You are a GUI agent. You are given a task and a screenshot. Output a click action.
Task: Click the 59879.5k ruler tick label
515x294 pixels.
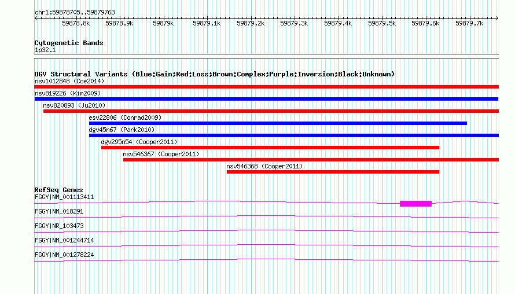[382, 23]
